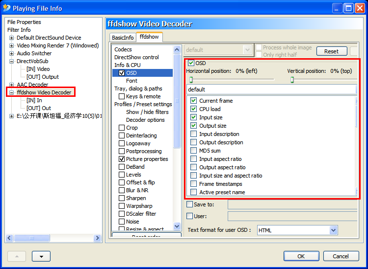Screen dimensions: 368x269
Task: Toggle OSD checkbox in the filter list
Action: pyautogui.click(x=122, y=73)
